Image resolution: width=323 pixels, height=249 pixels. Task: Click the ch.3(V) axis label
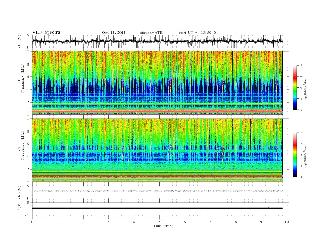tap(20, 192)
